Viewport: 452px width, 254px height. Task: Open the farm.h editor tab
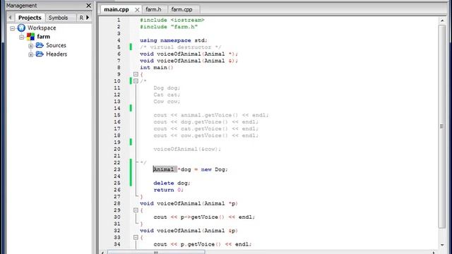(x=153, y=9)
